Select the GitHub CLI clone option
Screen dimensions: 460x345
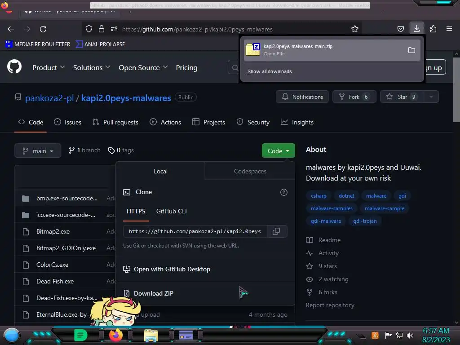tap(171, 211)
